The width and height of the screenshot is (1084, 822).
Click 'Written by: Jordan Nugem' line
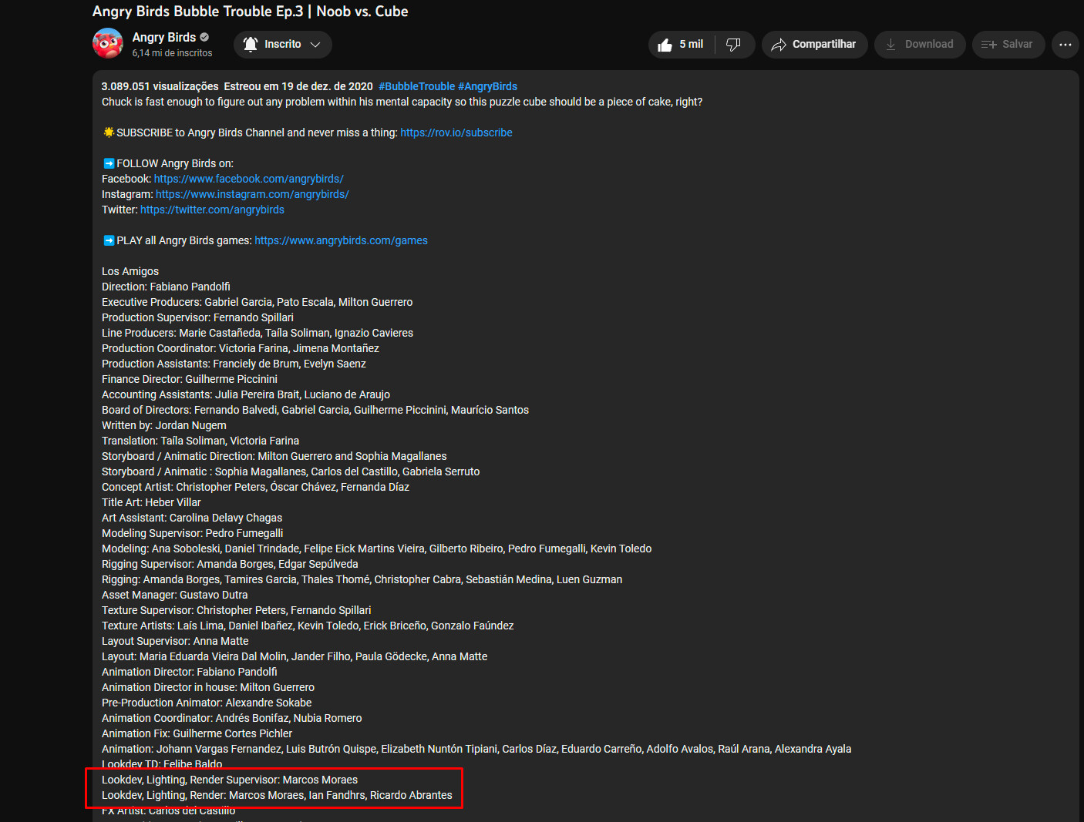164,425
